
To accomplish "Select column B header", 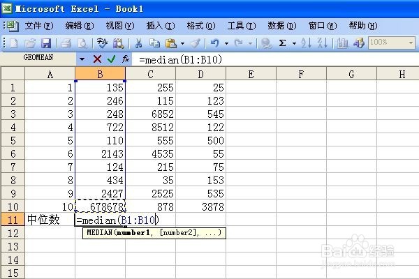I will click(100, 74).
